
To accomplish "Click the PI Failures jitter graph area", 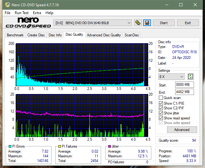I will click(x=82, y=116).
